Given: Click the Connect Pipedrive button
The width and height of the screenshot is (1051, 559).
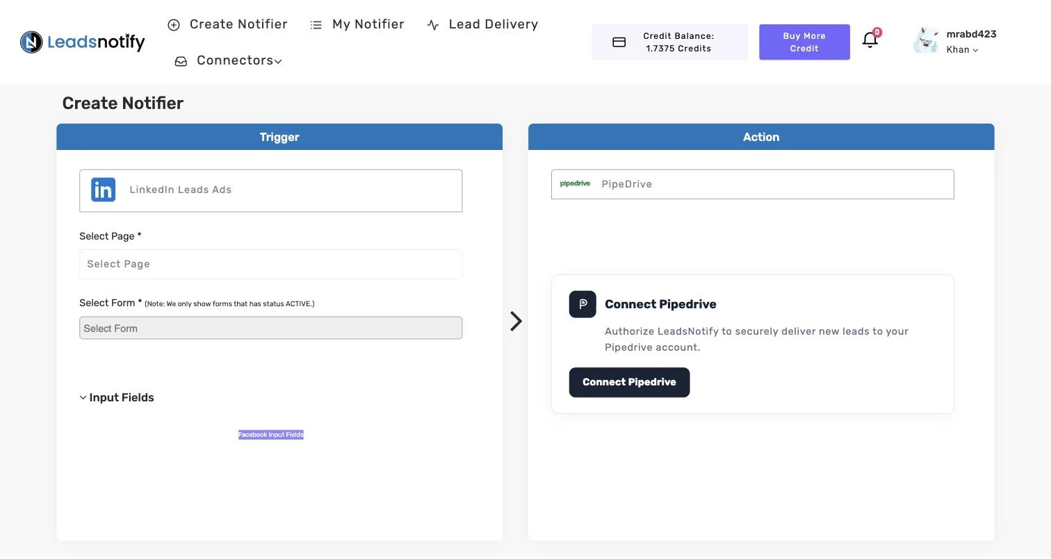Looking at the screenshot, I should point(629,383).
